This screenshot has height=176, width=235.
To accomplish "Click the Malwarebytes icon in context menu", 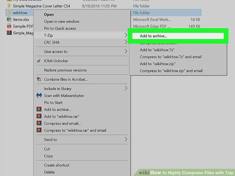I will point(39,96).
